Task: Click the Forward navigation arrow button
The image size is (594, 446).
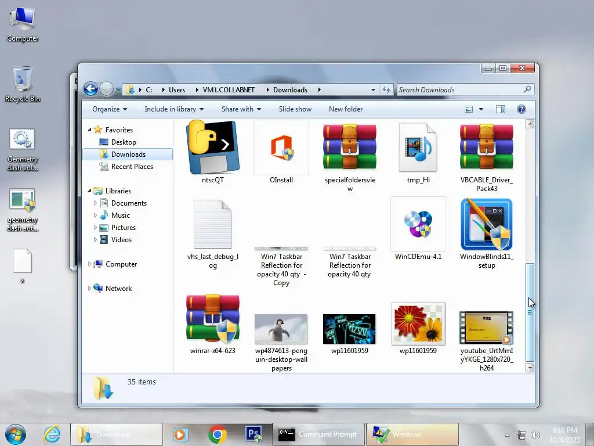Action: pyautogui.click(x=107, y=89)
